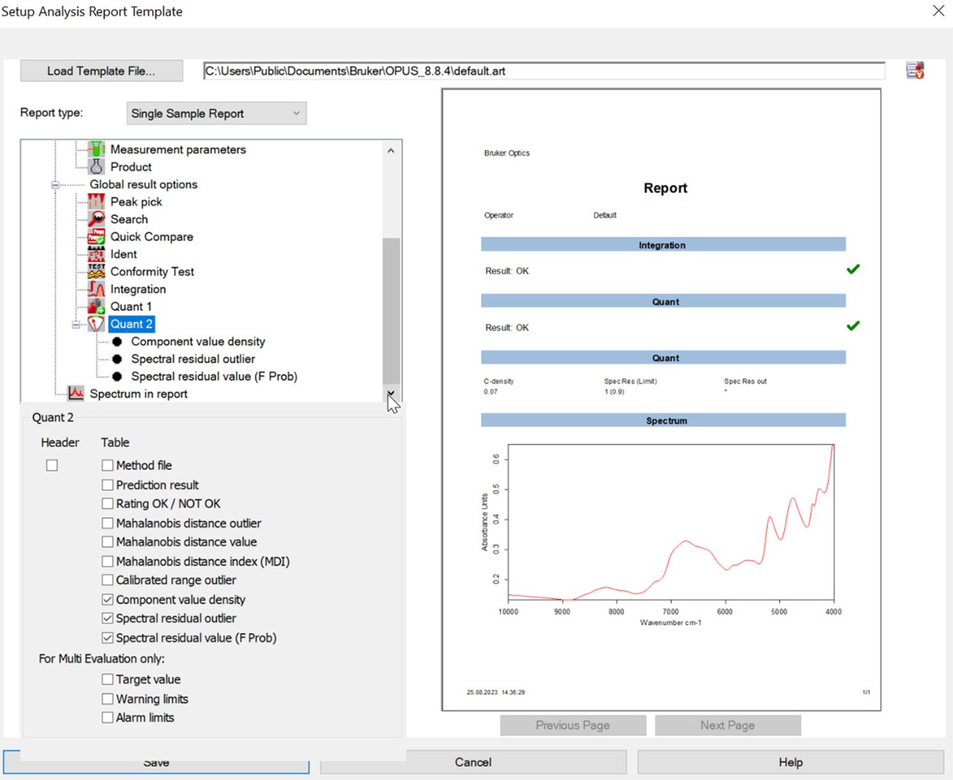The height and width of the screenshot is (780, 953).
Task: Click the Conformity Test icon
Action: tap(96, 272)
